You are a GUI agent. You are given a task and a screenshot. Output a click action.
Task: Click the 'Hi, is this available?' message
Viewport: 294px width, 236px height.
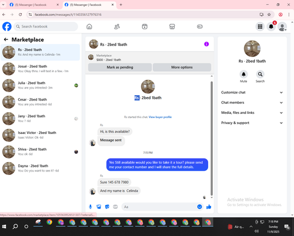115,132
